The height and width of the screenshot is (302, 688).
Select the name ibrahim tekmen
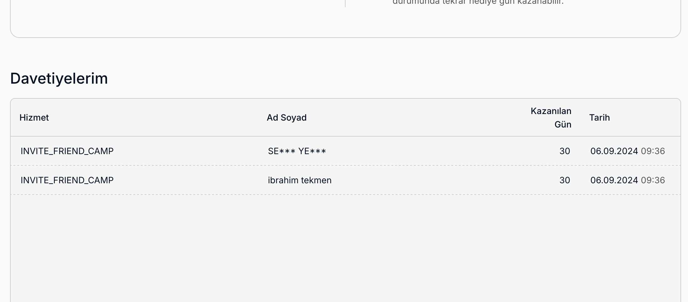click(x=300, y=180)
